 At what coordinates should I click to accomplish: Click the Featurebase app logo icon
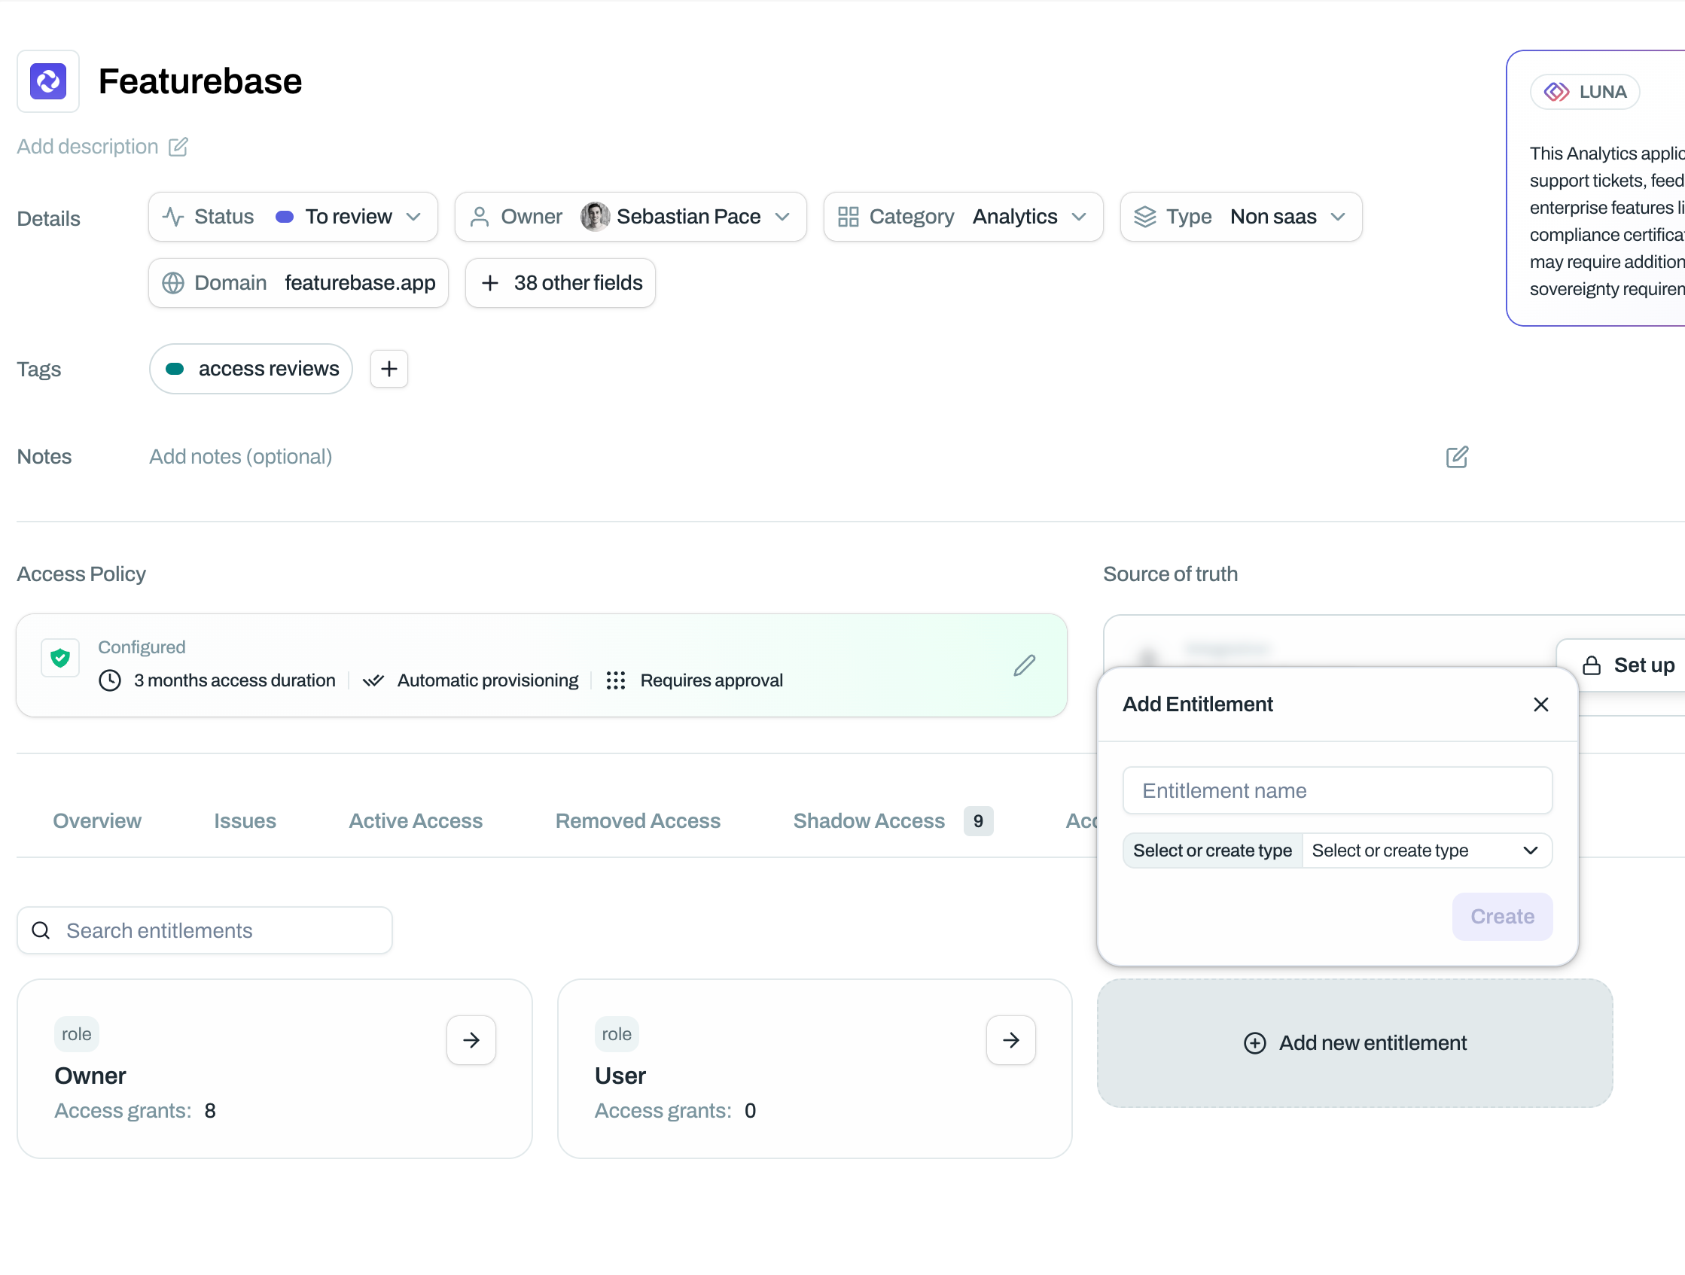(48, 81)
